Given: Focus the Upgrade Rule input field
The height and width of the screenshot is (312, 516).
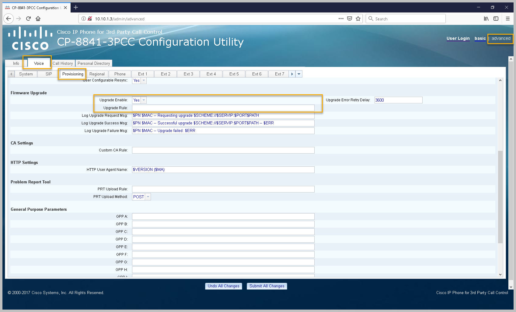Looking at the screenshot, I should click(x=223, y=108).
